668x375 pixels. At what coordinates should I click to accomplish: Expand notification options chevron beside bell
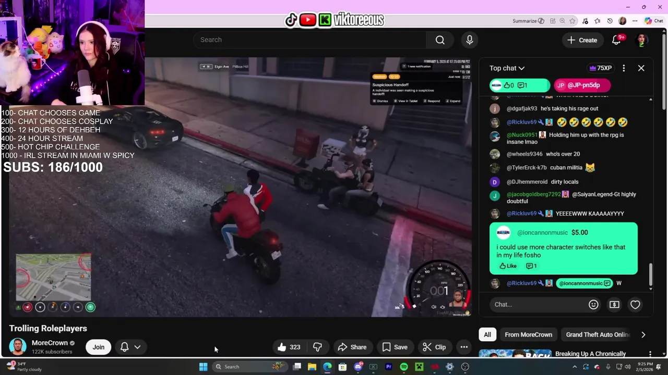coord(137,347)
